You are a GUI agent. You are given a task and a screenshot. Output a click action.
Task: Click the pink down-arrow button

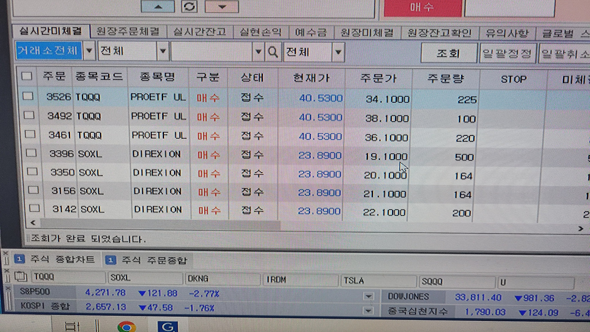(x=222, y=6)
